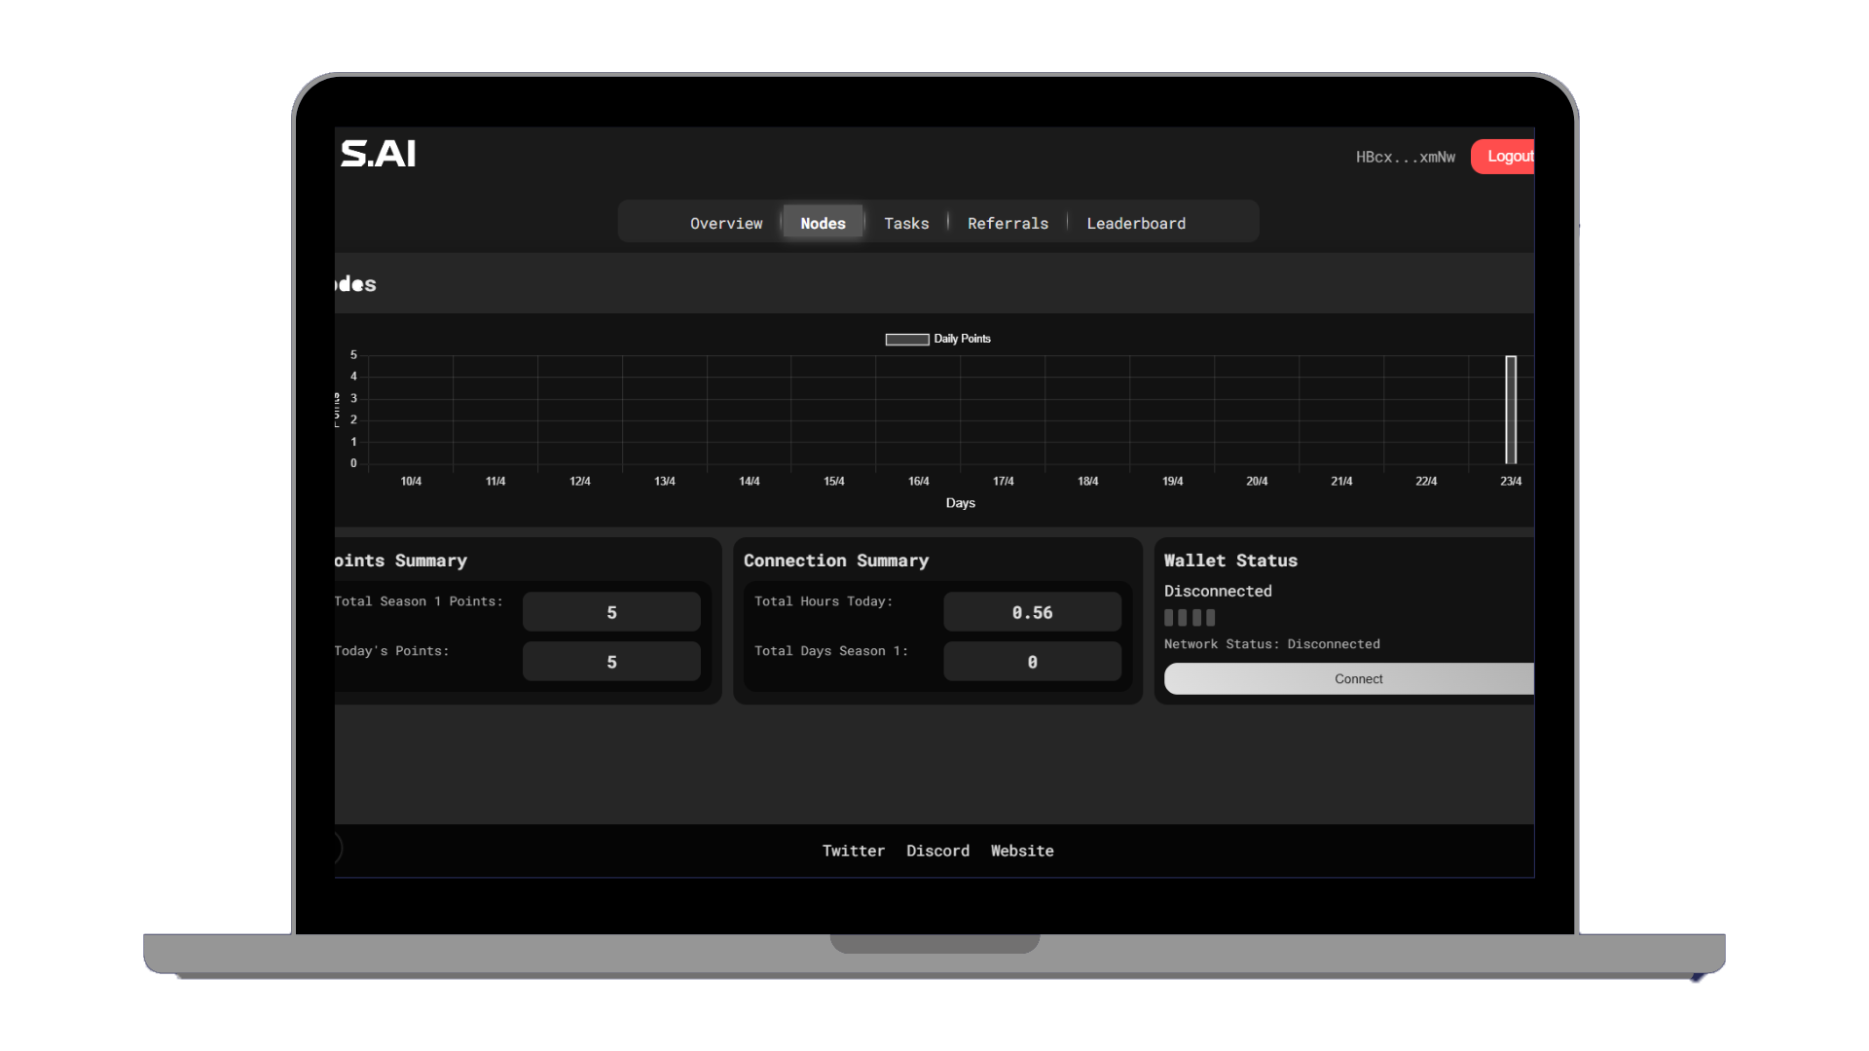
Task: Click the 23/4 bar in the chart
Action: (x=1511, y=410)
